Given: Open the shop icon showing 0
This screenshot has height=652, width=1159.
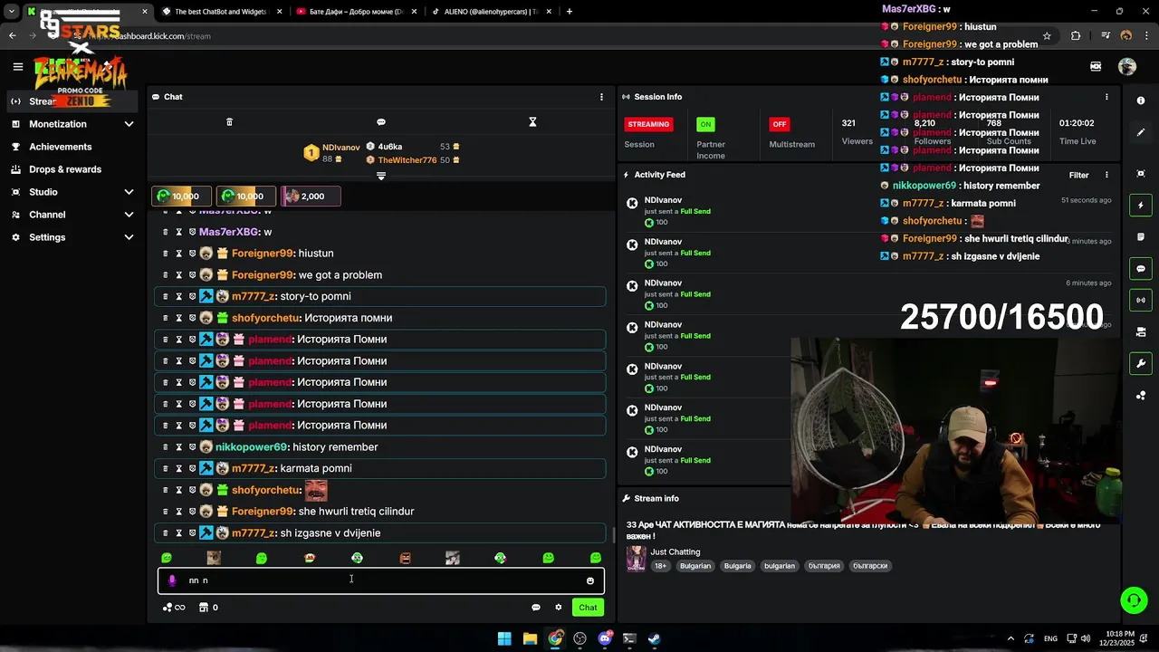Looking at the screenshot, I should (x=208, y=608).
